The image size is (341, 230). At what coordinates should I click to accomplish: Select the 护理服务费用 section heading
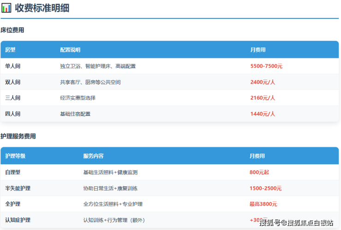[18, 137]
